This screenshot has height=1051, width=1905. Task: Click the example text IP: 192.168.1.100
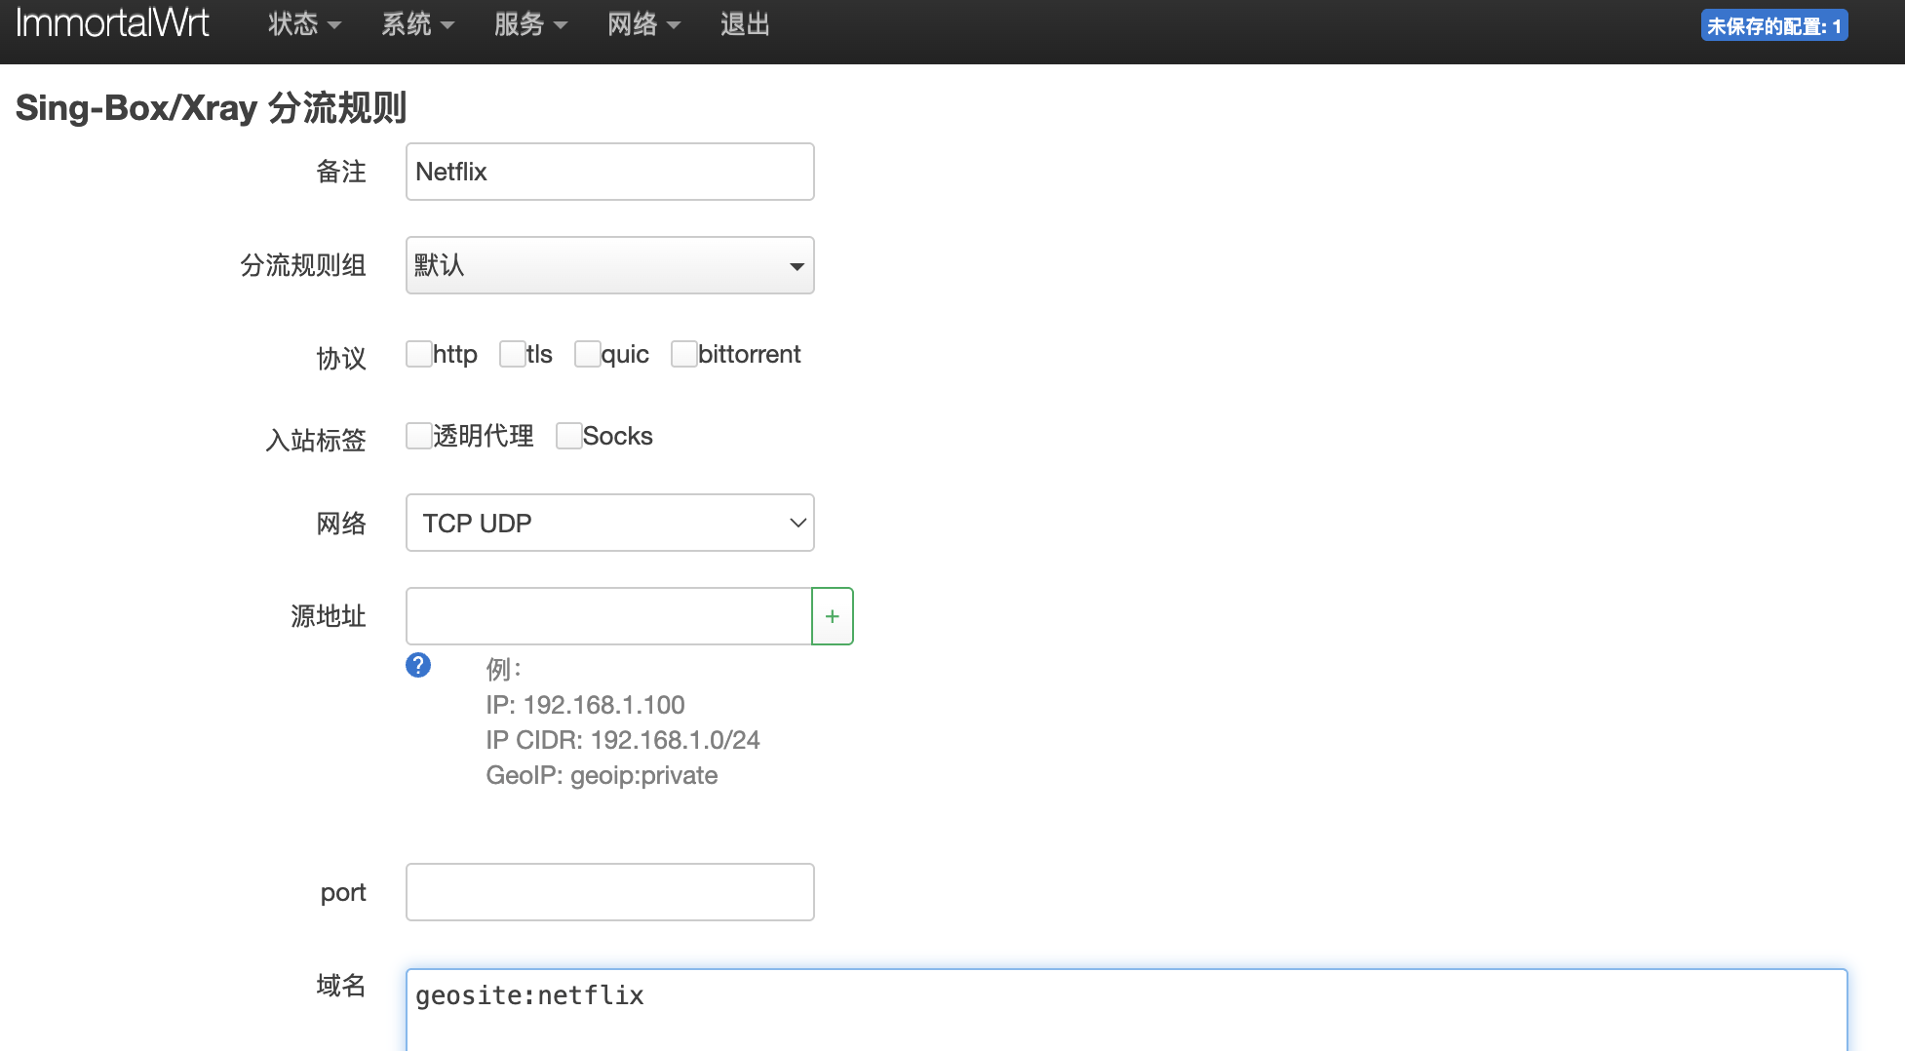pyautogui.click(x=585, y=705)
